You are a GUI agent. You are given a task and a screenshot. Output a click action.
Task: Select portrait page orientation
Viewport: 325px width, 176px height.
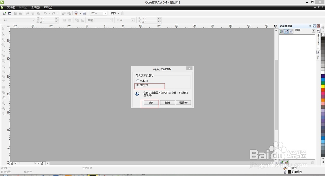(64, 20)
